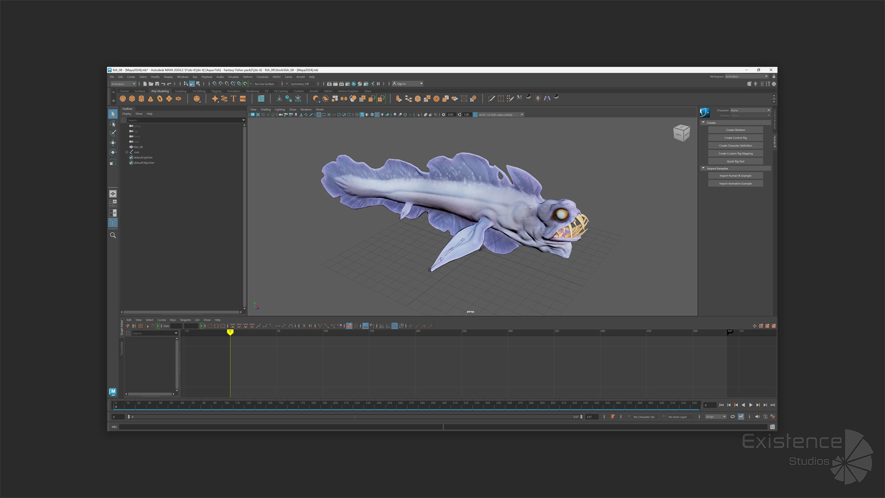
Task: Expand the root node in Outliner
Action: coord(127,152)
